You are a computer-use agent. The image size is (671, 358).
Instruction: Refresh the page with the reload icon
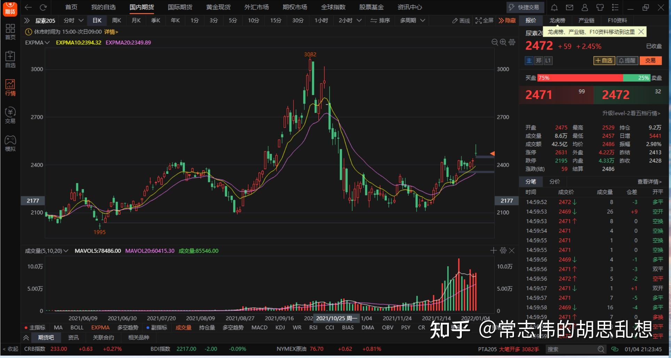click(x=43, y=7)
